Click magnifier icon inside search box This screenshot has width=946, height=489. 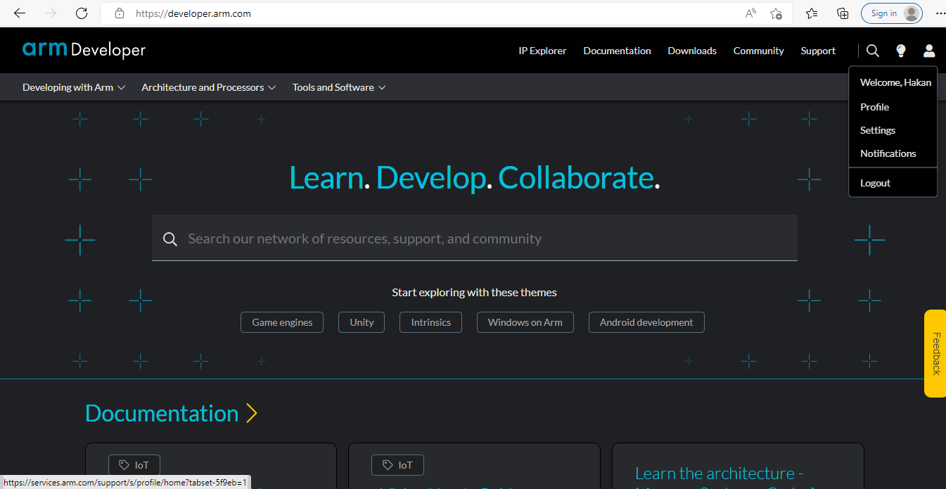tap(170, 239)
